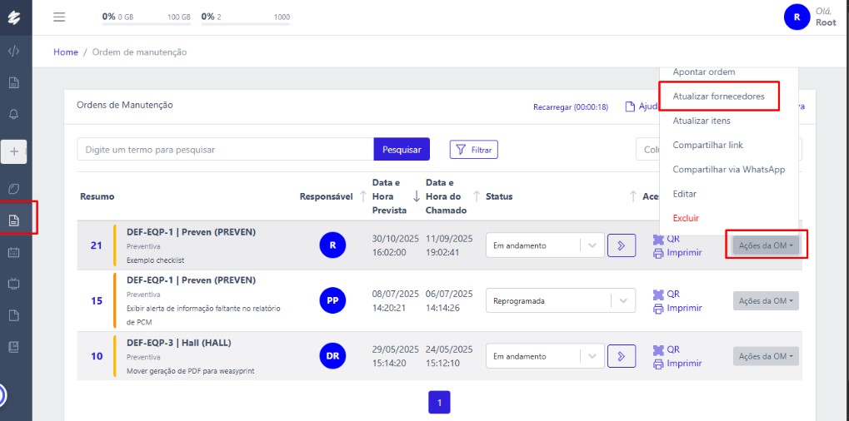Viewport: 849px width, 421px height.
Task: Click the advance arrow button for order 10
Action: (x=621, y=356)
